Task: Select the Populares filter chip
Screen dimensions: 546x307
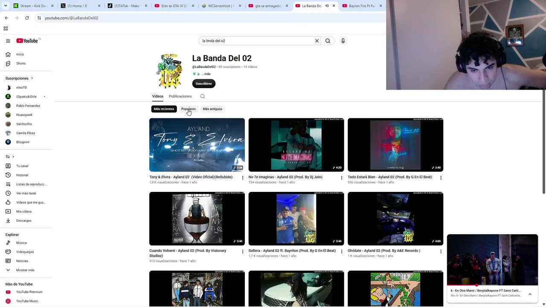Action: click(188, 109)
